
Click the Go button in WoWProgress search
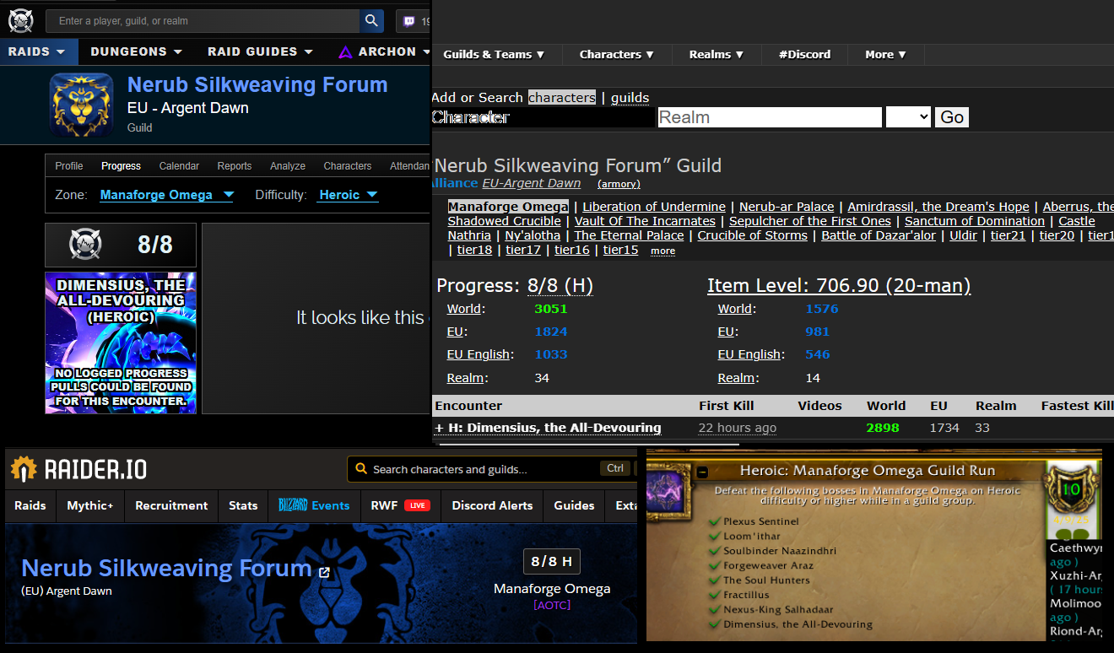point(952,117)
